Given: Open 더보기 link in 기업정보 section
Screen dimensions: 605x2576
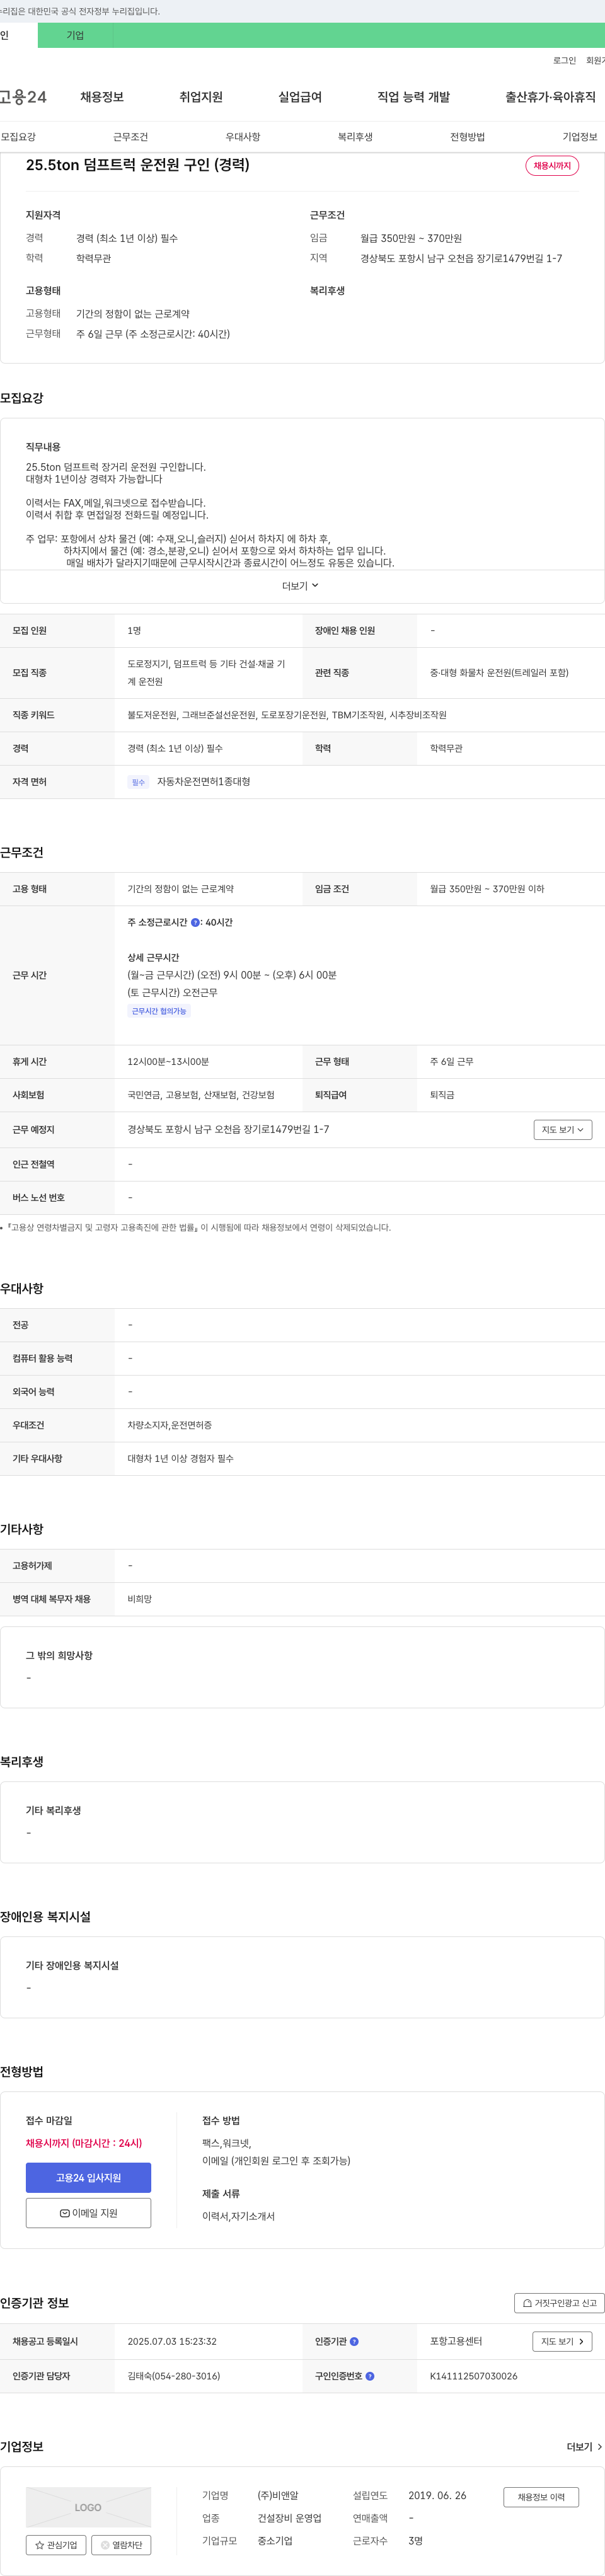Looking at the screenshot, I should point(584,2447).
